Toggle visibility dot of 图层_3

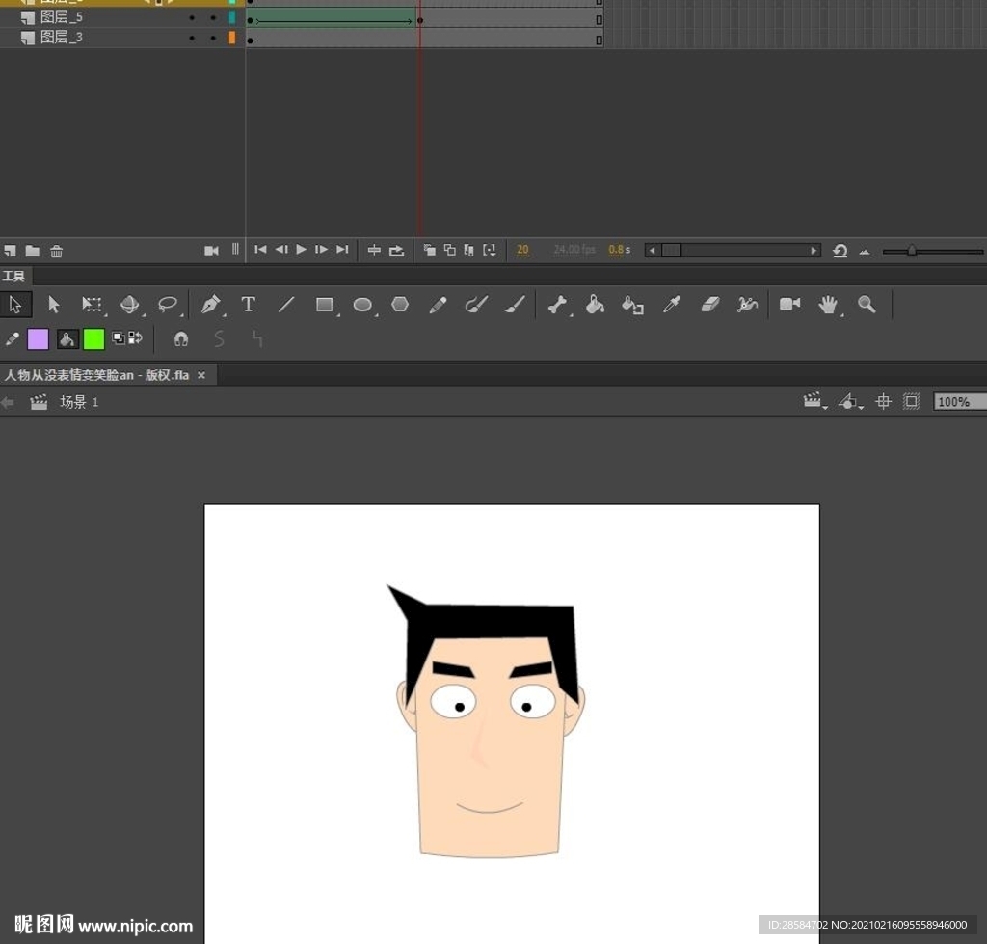pyautogui.click(x=192, y=39)
